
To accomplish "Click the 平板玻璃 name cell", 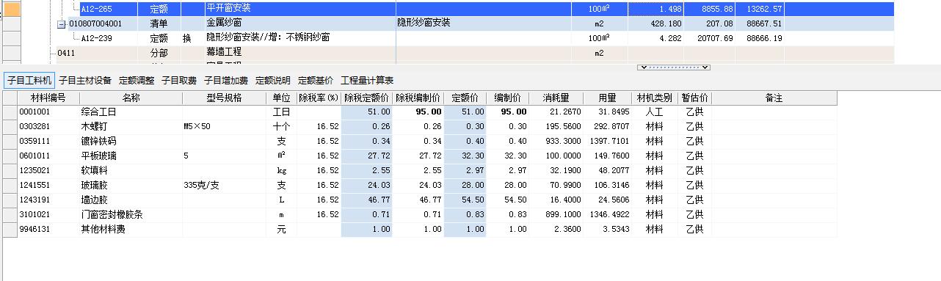I will tap(131, 156).
